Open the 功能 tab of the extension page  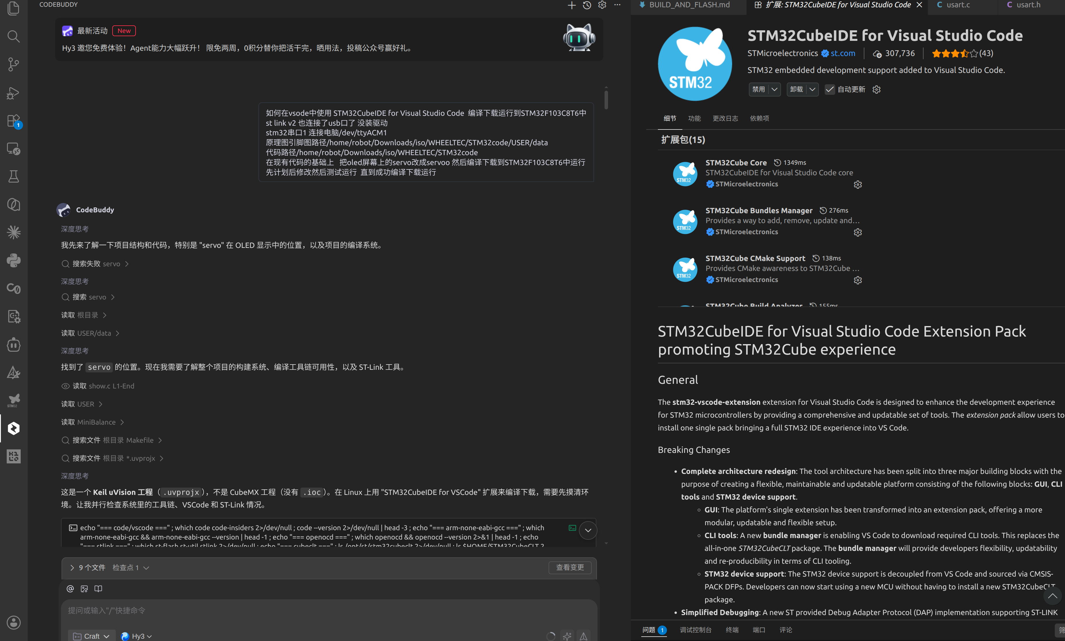pyautogui.click(x=694, y=118)
